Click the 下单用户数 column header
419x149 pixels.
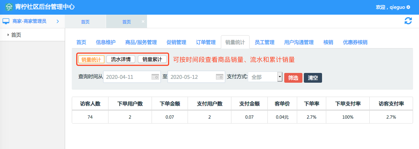(x=130, y=104)
